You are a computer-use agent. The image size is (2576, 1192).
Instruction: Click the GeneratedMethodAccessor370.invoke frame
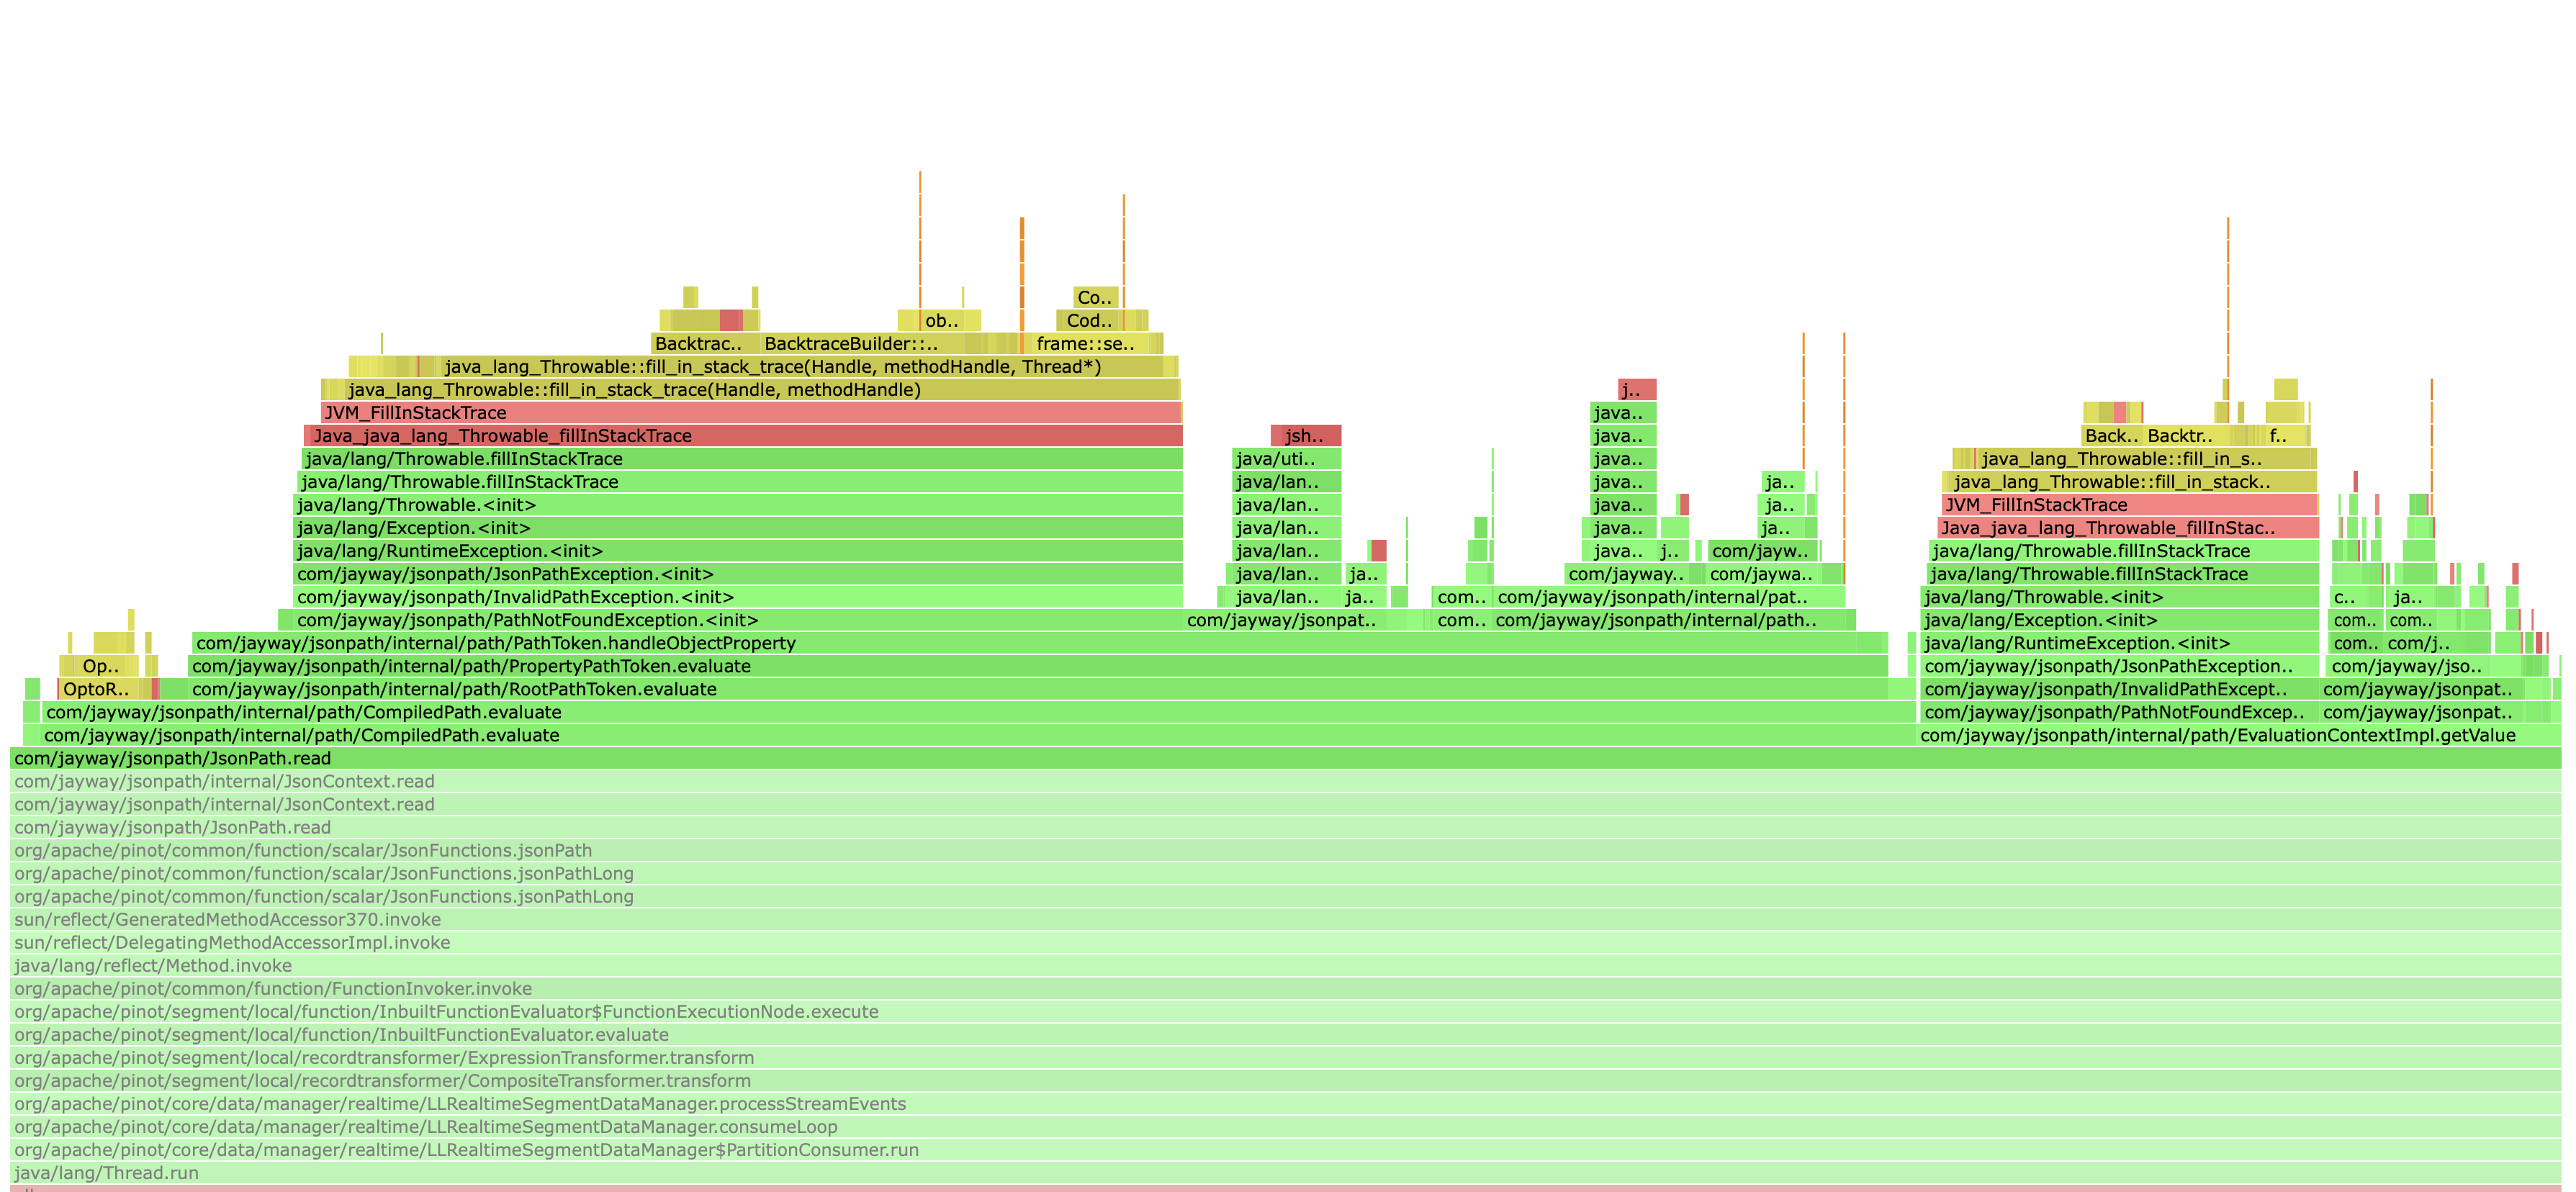point(1285,920)
